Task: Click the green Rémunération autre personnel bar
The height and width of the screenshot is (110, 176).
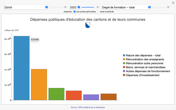Action: (x=56, y=94)
